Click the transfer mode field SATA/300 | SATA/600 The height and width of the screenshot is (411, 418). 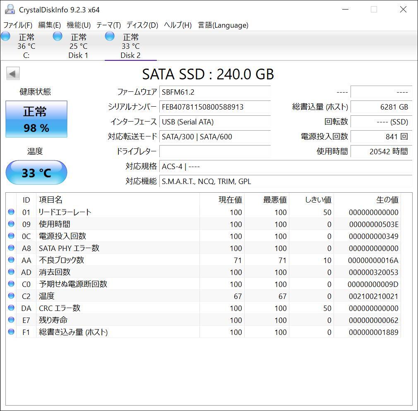[x=215, y=136]
